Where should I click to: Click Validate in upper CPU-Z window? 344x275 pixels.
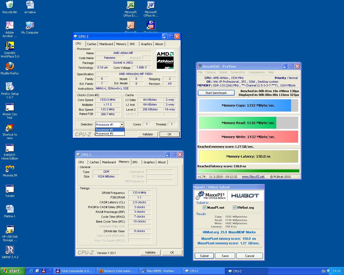click(148, 134)
